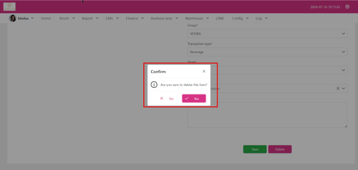Click the pink Delete button
The width and height of the screenshot is (358, 170).
pos(280,149)
